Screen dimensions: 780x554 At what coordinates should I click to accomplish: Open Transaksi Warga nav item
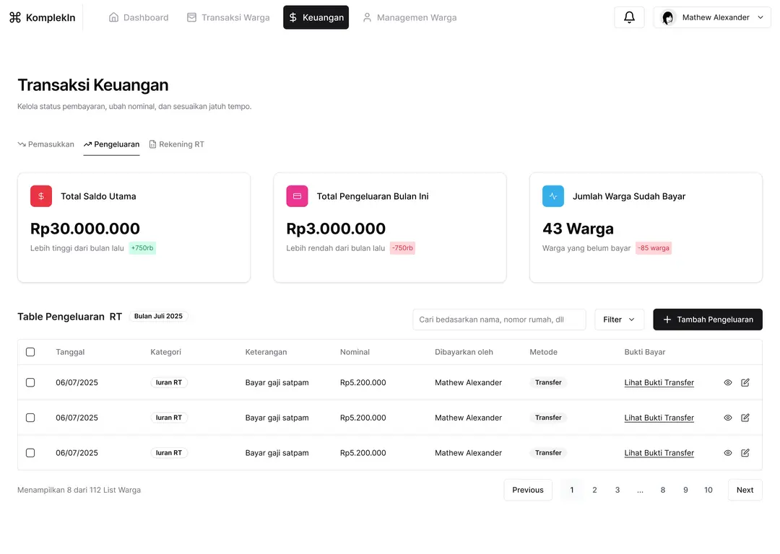[x=228, y=17]
